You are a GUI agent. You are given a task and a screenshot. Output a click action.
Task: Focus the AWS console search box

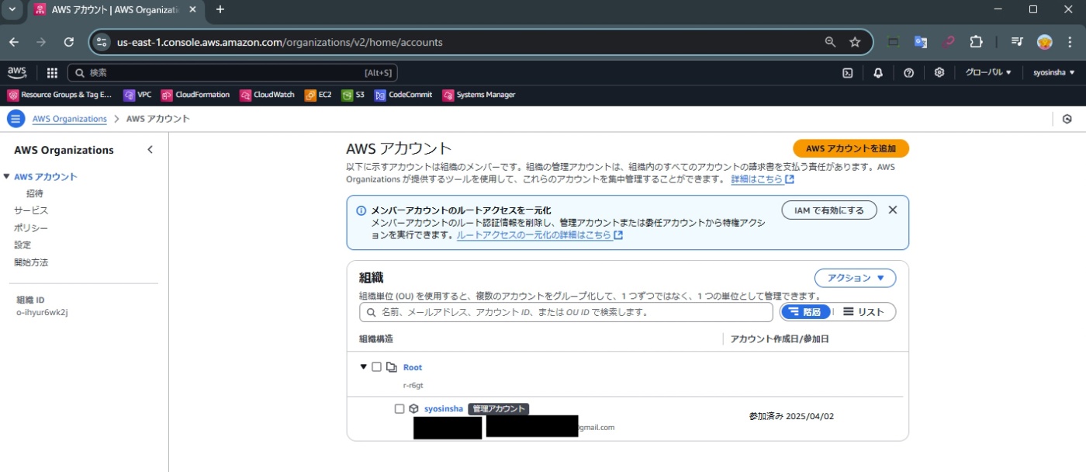(x=233, y=73)
